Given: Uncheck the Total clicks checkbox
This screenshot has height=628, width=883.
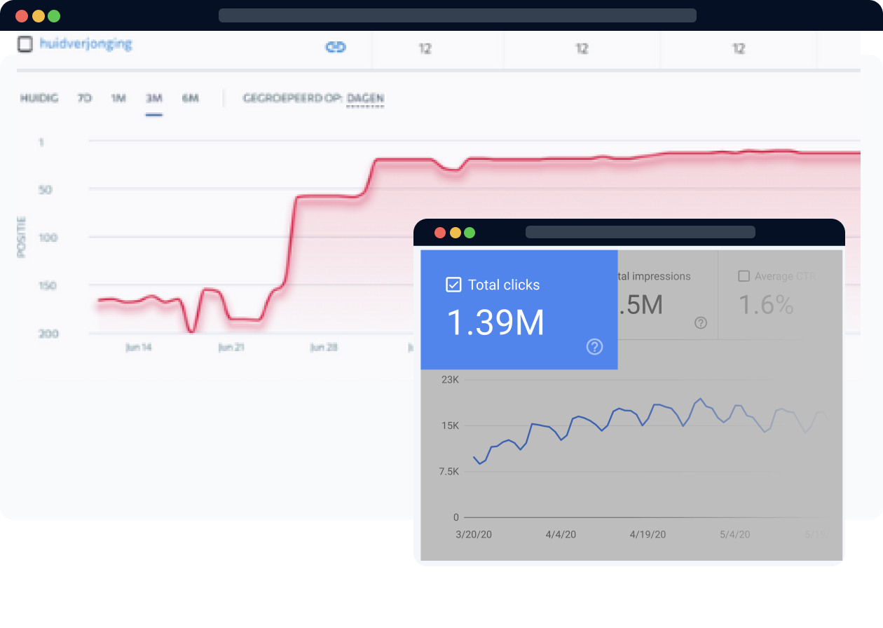Looking at the screenshot, I should (x=453, y=285).
